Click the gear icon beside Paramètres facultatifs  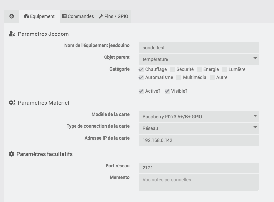click(x=12, y=154)
